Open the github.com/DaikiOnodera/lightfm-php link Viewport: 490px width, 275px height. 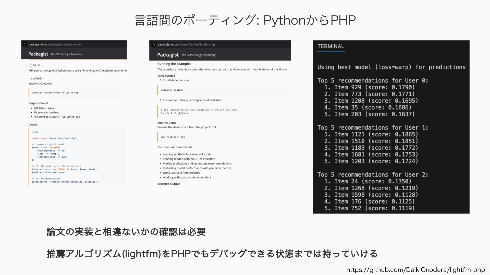[415, 270]
